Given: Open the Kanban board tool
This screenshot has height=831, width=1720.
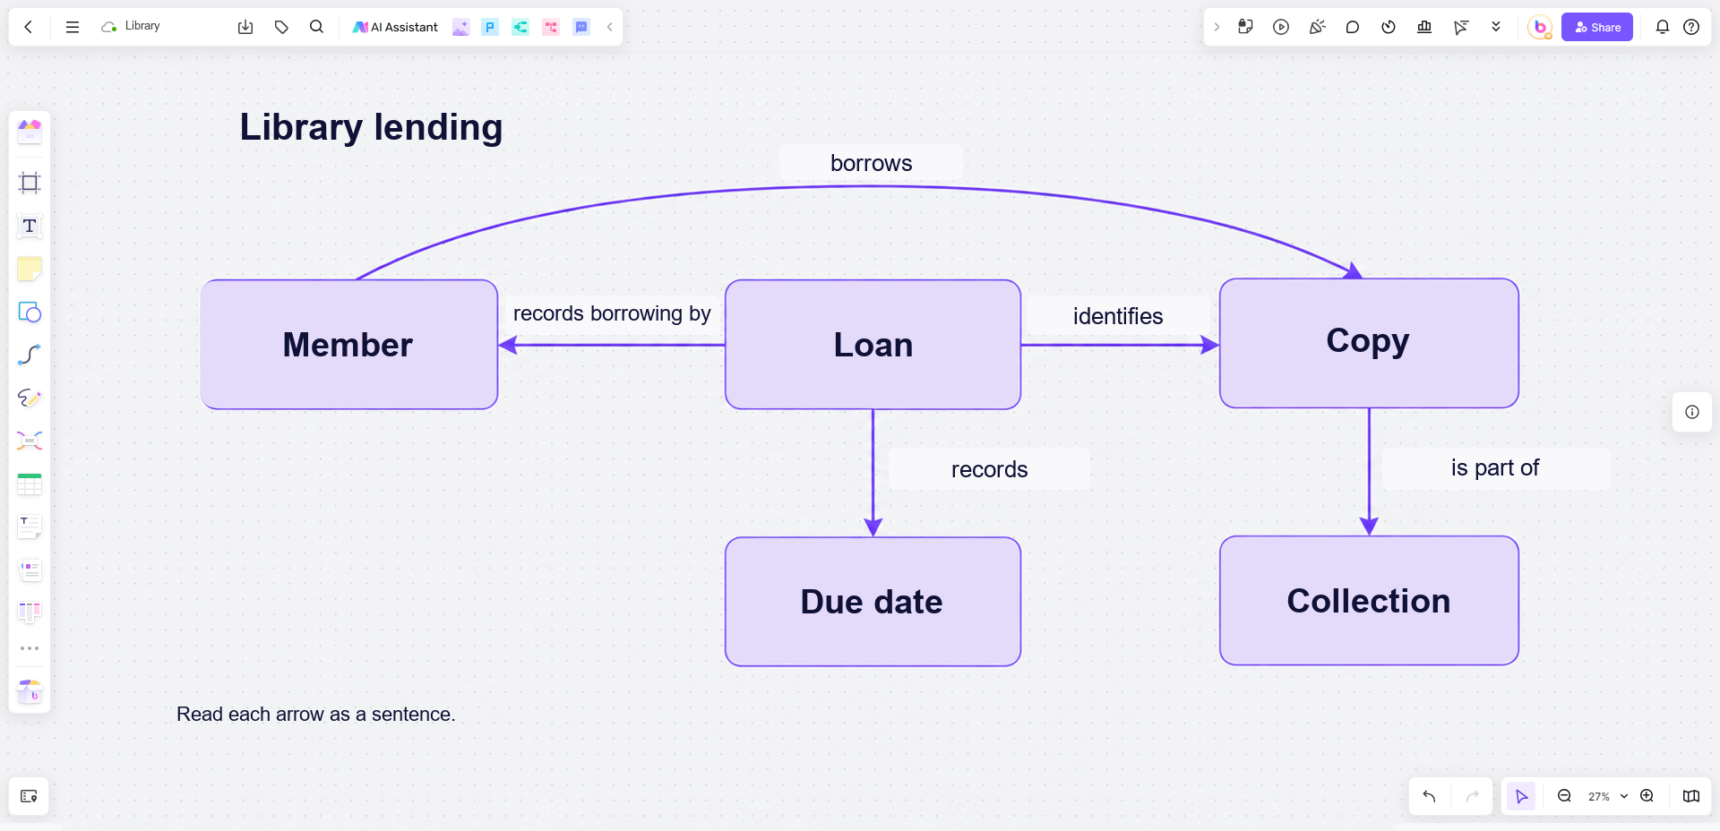Looking at the screenshot, I should [x=30, y=613].
